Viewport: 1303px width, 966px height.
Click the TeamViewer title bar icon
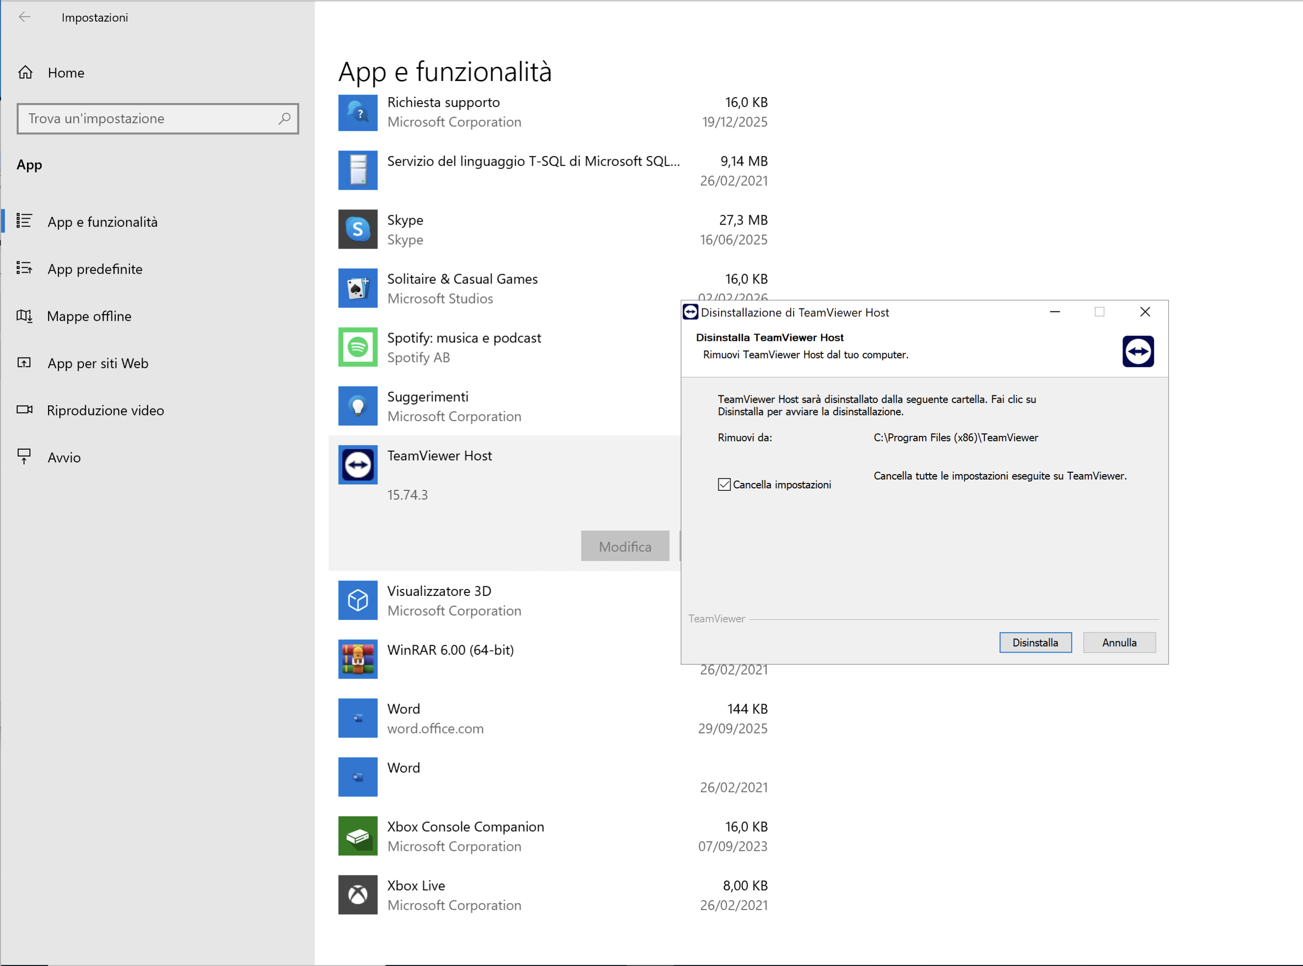tap(690, 312)
